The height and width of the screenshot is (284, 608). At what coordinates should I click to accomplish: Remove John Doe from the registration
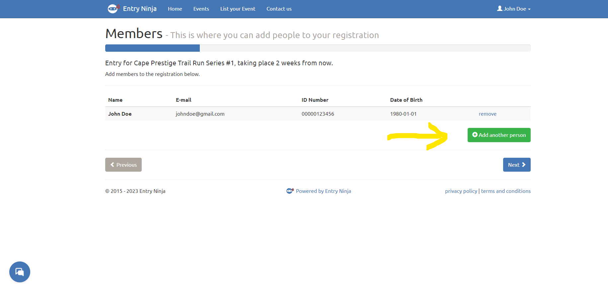coord(487,114)
